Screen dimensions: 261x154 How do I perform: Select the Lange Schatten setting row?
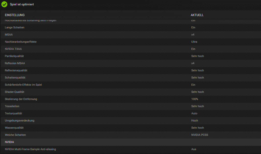(x=131, y=27)
